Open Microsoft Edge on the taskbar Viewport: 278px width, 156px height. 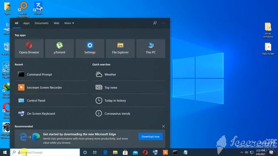point(105,152)
